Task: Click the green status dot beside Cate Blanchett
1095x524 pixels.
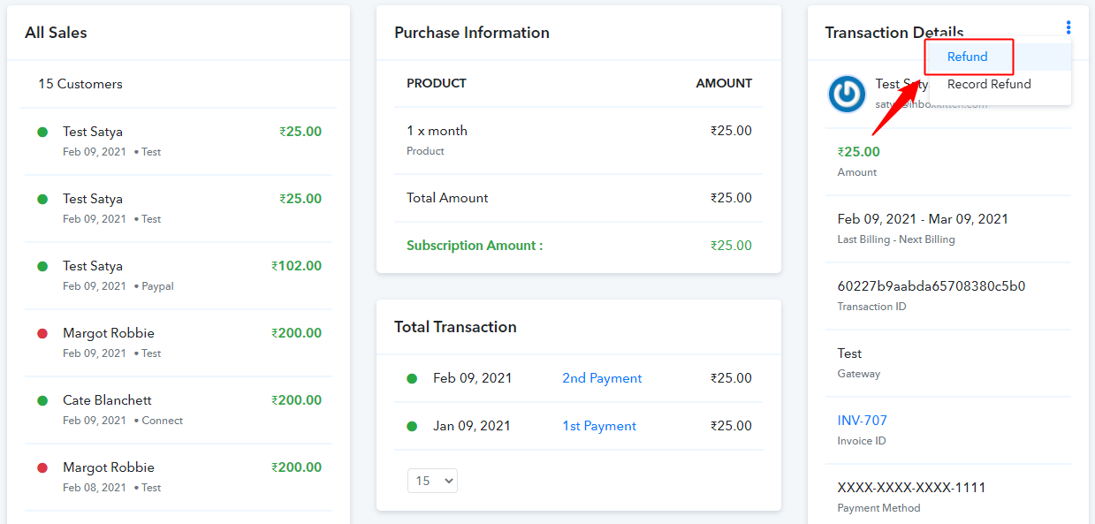Action: tap(42, 400)
